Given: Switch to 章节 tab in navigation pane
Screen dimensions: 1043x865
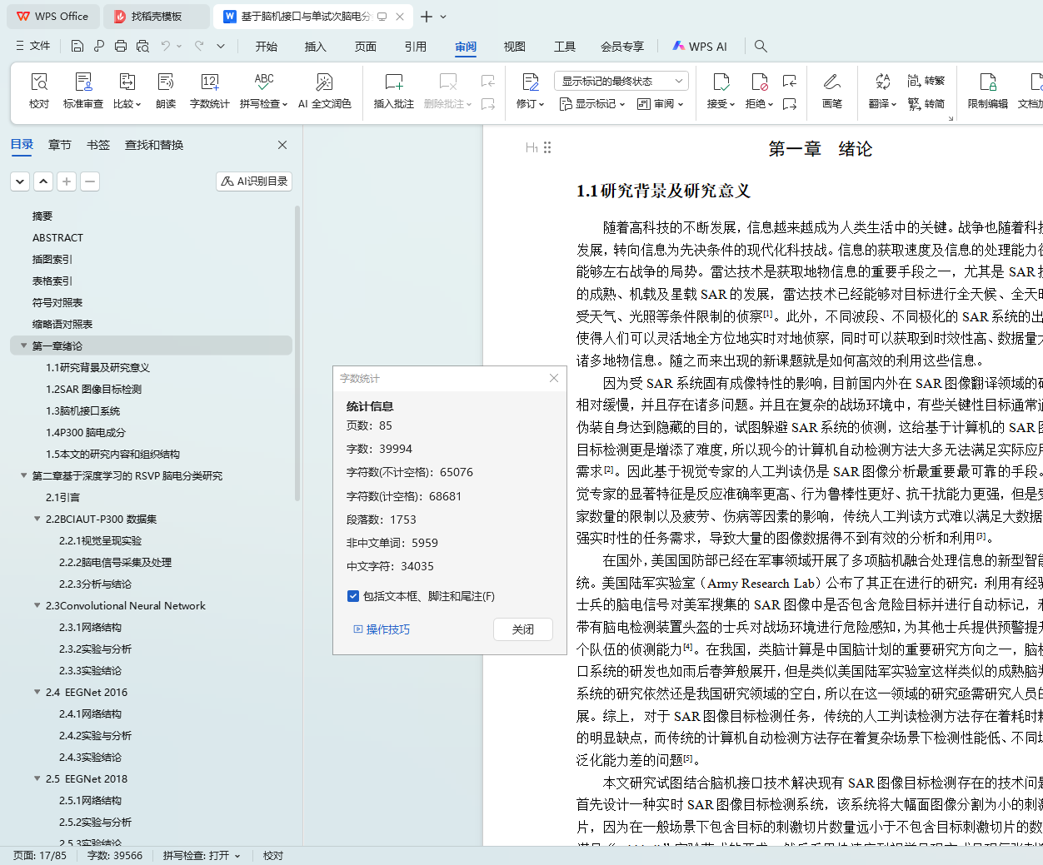Looking at the screenshot, I should point(60,145).
